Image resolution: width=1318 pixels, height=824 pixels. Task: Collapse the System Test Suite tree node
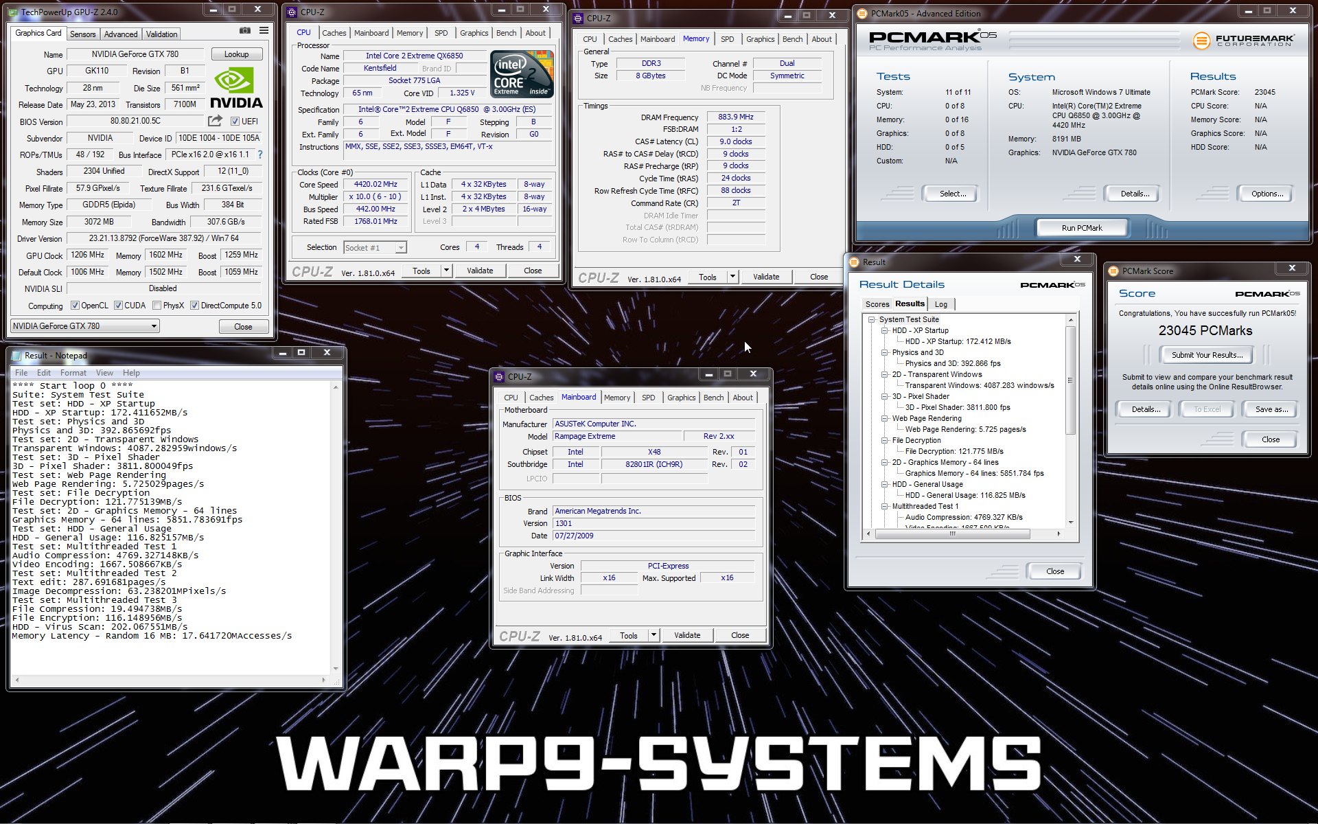click(x=872, y=319)
